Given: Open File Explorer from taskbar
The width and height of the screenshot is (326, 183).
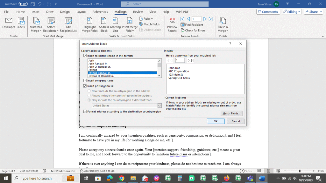Looking at the screenshot, I should point(133,178).
